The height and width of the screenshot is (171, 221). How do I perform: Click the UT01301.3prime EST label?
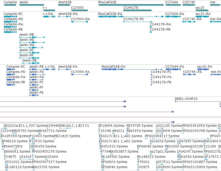(x=18, y=162)
